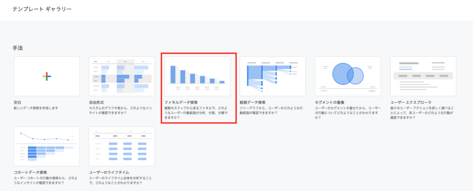Select the セグメントの重複 Venn diagram thumbnail
Viewport: 473px width, 191px height.
[348, 76]
